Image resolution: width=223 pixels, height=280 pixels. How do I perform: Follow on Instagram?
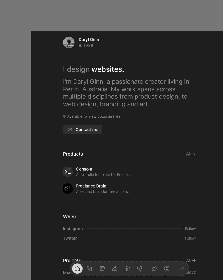[x=190, y=229]
